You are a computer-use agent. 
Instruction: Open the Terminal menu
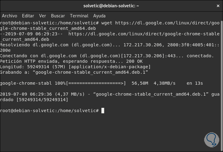(79, 16)
